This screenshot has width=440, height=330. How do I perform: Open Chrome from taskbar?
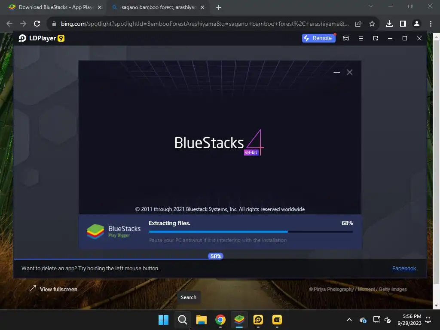pyautogui.click(x=220, y=320)
